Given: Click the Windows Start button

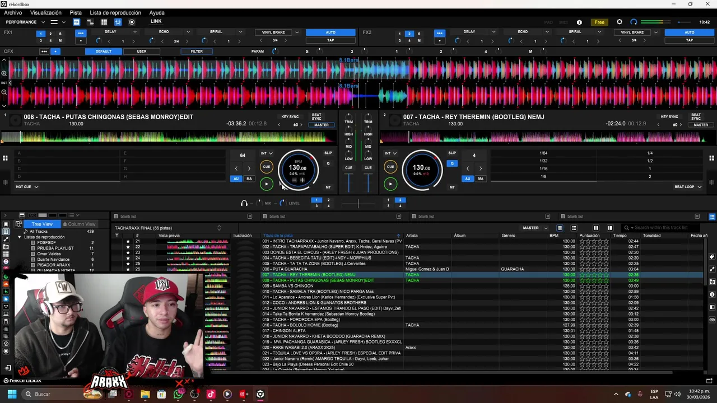Looking at the screenshot, I should click(x=12, y=394).
